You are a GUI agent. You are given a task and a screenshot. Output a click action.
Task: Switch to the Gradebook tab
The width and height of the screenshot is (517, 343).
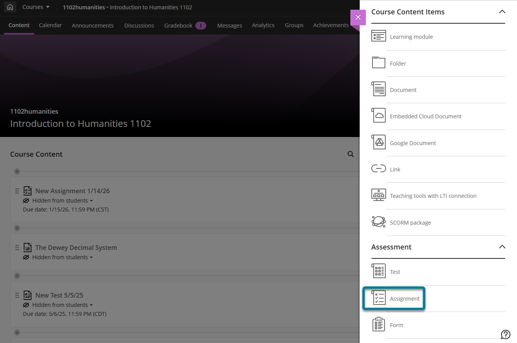point(178,25)
